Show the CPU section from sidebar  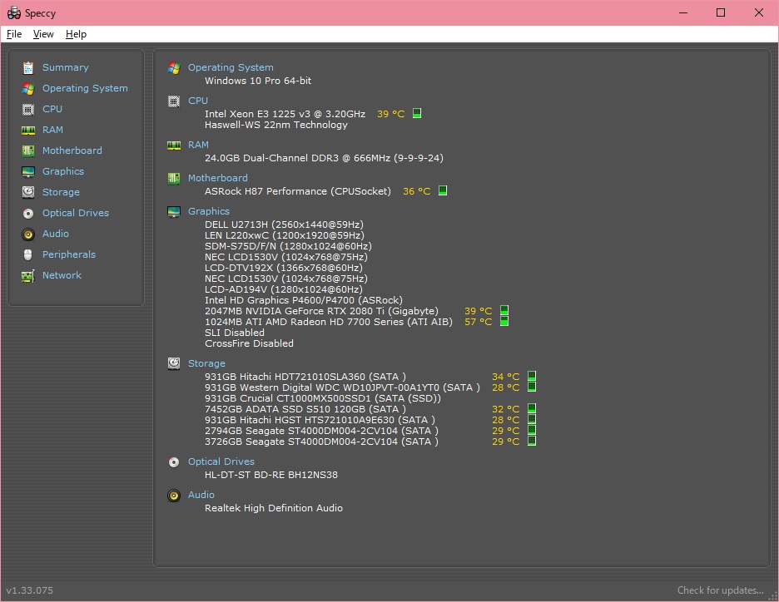click(52, 109)
